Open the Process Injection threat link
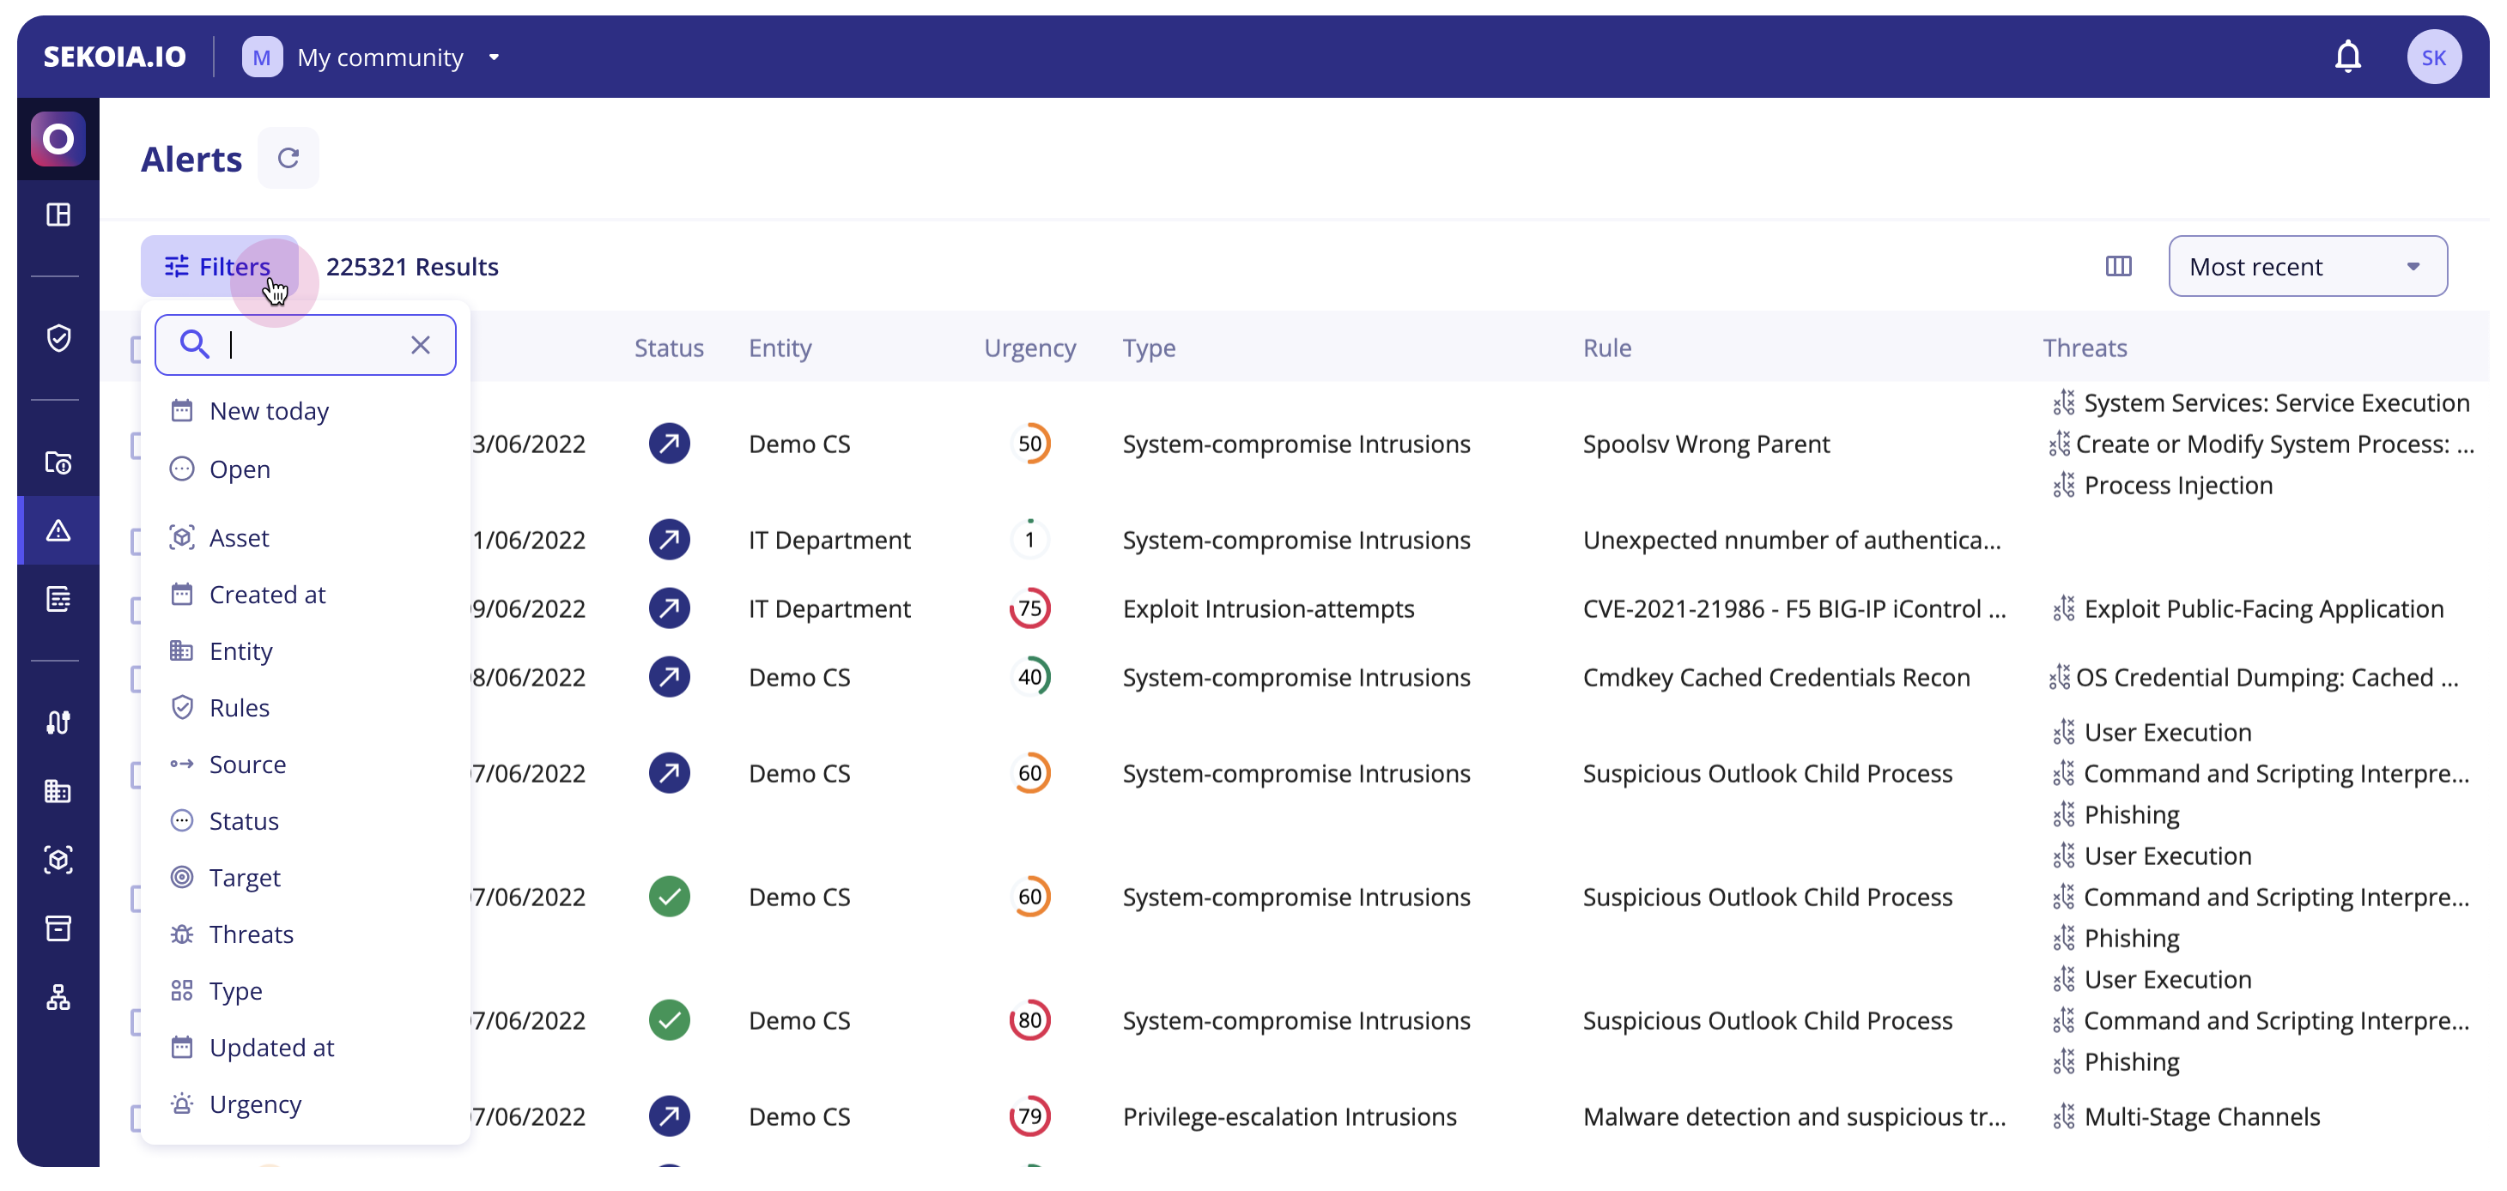Image resolution: width=2507 pixels, height=1191 pixels. 2178,485
